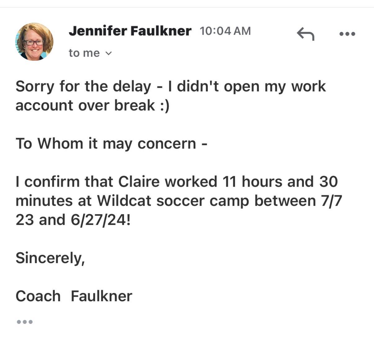Click the sender name Jennifer Faulkner
This screenshot has width=374, height=340.
coord(130,31)
